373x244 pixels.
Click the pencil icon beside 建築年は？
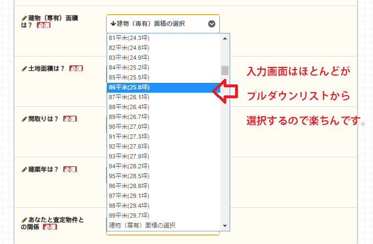pyautogui.click(x=24, y=169)
